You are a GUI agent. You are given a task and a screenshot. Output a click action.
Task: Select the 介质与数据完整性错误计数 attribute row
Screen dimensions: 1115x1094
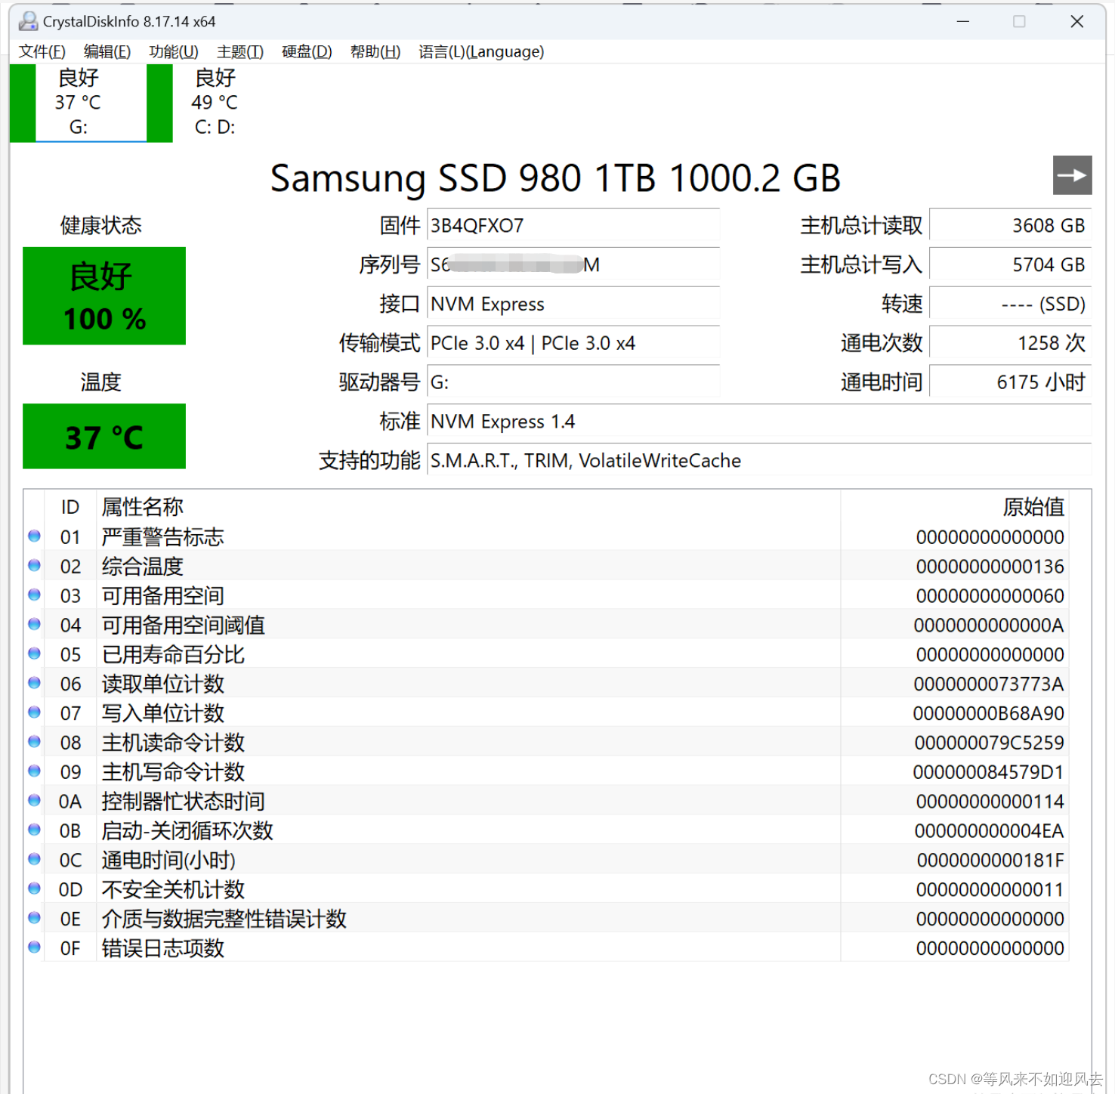tap(546, 918)
